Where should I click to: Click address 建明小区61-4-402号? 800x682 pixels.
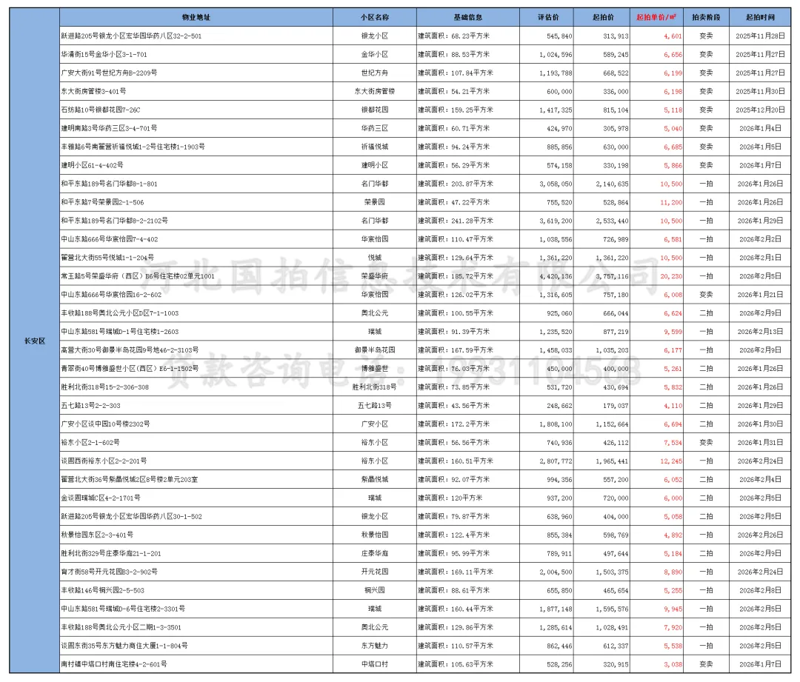(x=93, y=165)
